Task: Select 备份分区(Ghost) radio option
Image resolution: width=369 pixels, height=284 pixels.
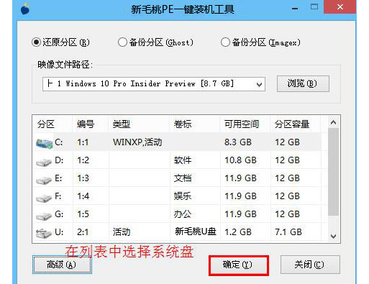Action: (x=155, y=42)
